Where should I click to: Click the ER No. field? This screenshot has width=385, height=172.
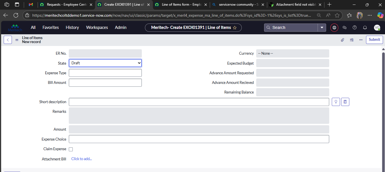coord(105,53)
